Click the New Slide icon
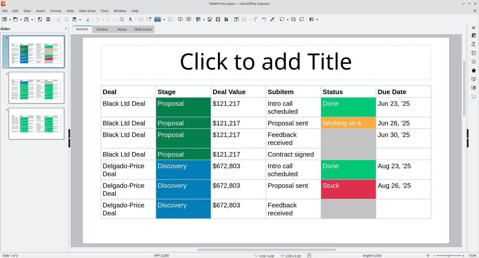Screen dimensions: 479x258 282,19
